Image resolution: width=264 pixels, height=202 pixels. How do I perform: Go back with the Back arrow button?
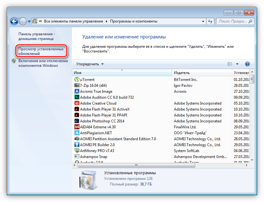[x=14, y=21]
